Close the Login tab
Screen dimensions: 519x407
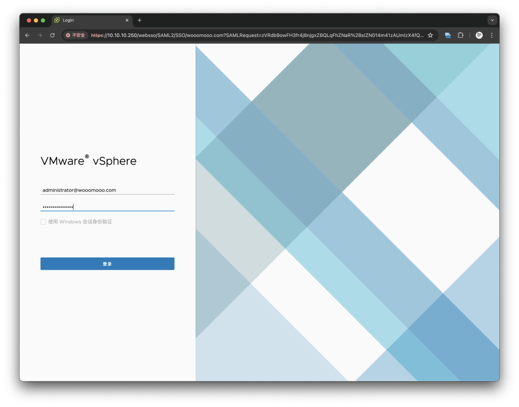[127, 20]
